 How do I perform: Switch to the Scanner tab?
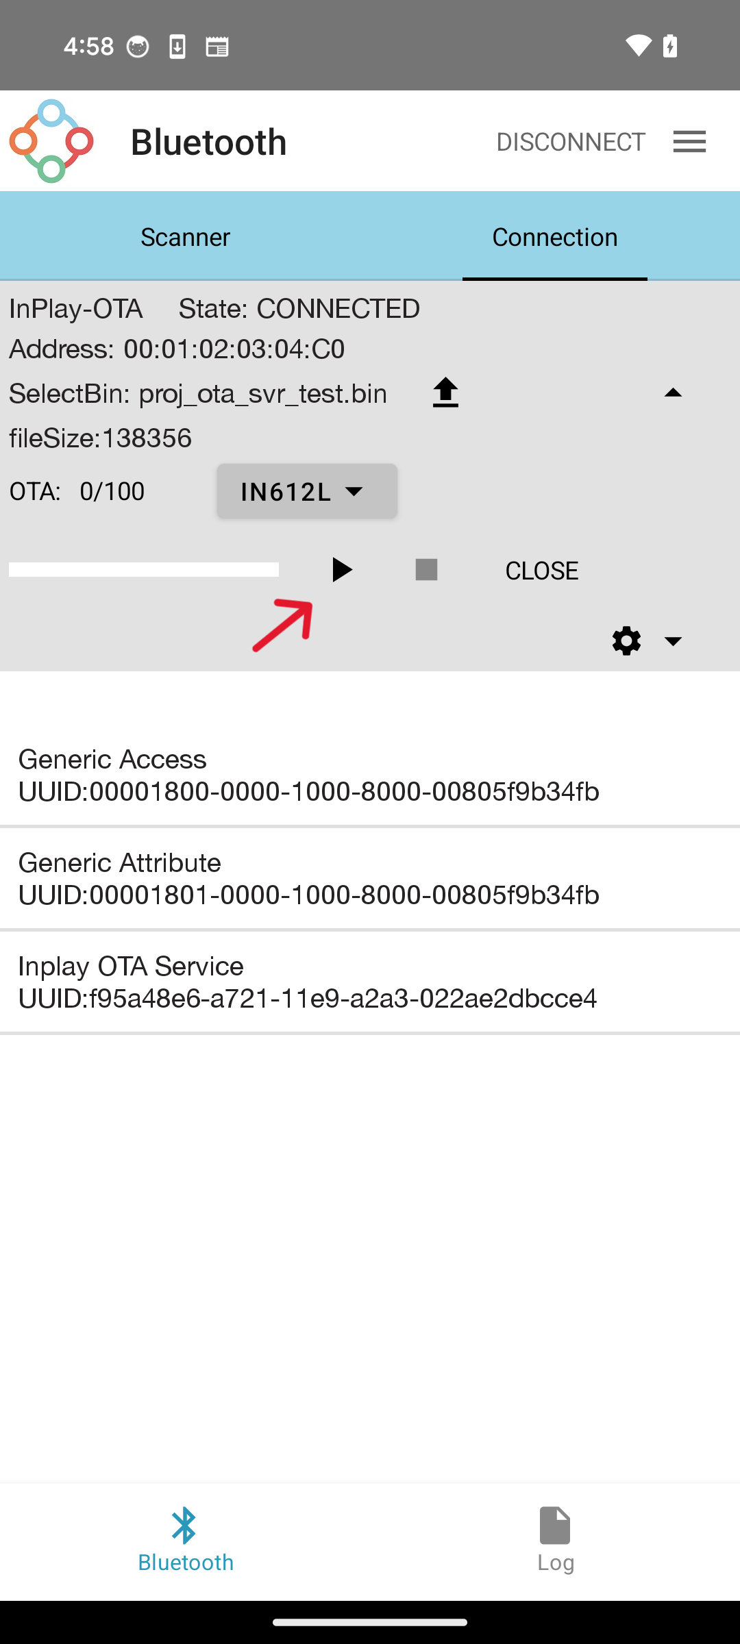tap(185, 237)
